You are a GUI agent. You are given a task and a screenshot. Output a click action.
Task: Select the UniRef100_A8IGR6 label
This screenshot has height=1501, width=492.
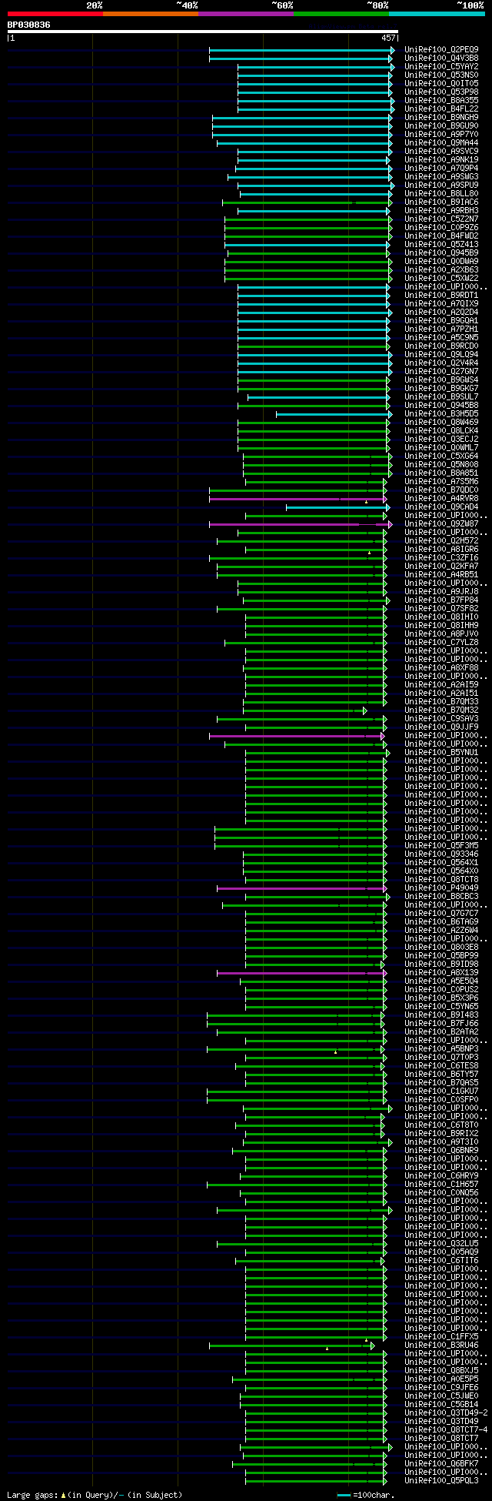click(441, 549)
